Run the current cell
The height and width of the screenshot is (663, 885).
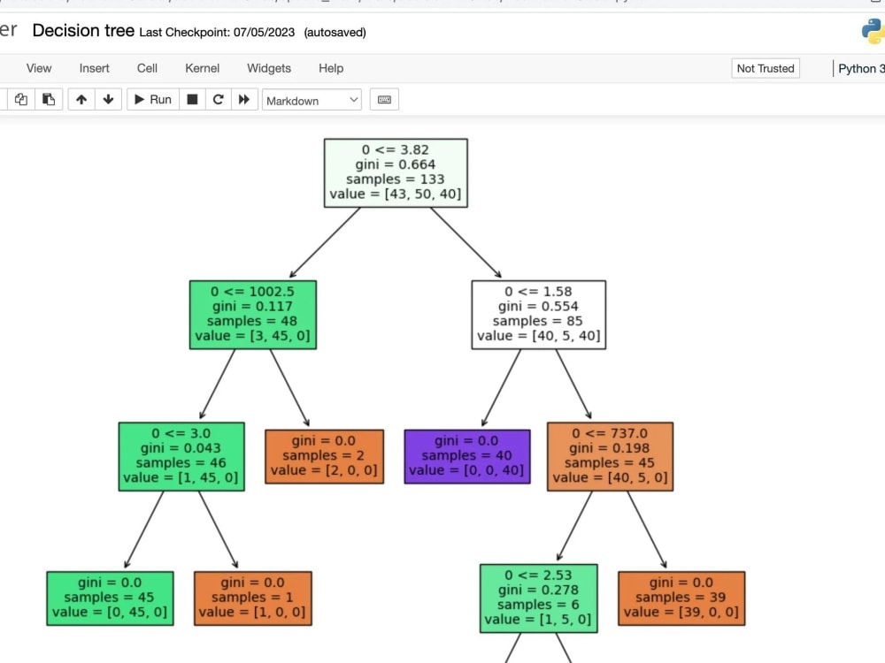151,99
